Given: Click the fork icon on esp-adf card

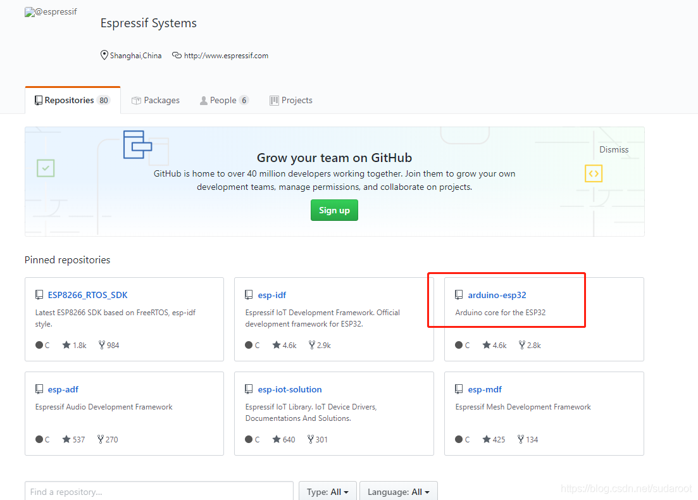Looking at the screenshot, I should (x=101, y=439).
